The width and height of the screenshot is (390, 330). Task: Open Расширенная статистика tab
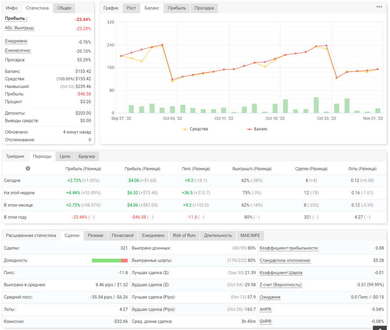[31, 235]
